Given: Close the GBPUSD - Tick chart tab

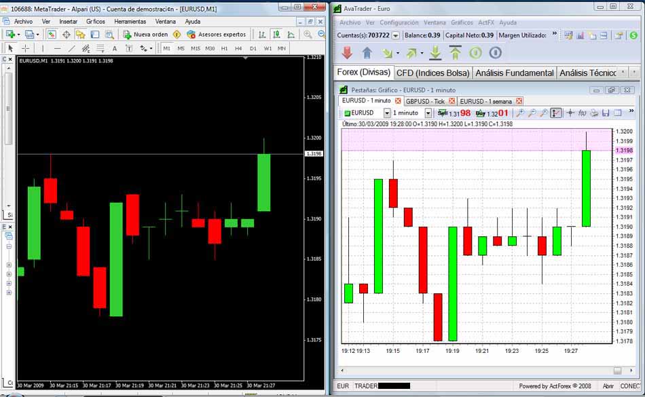Looking at the screenshot, I should [454, 101].
